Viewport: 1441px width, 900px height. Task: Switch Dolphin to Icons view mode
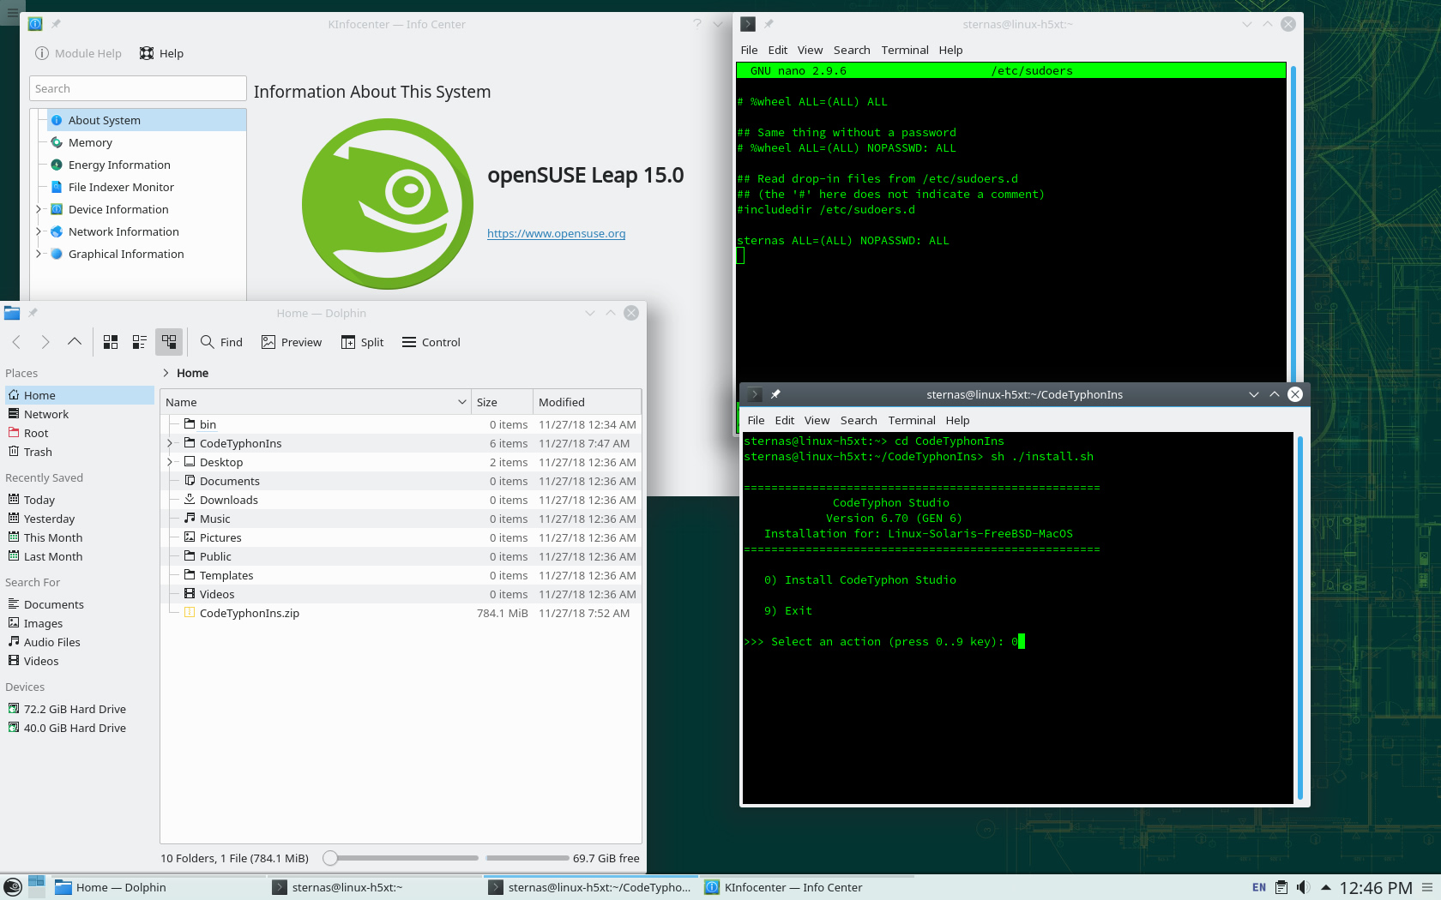(x=111, y=342)
